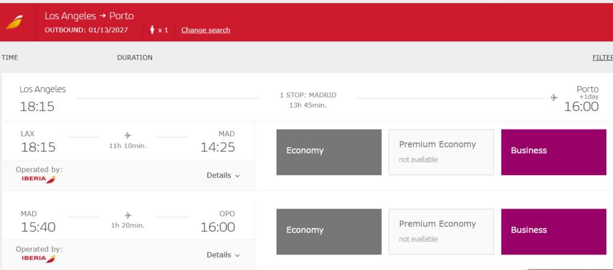Click unavailable Premium Economy for MAD–OPO

[x=441, y=232]
